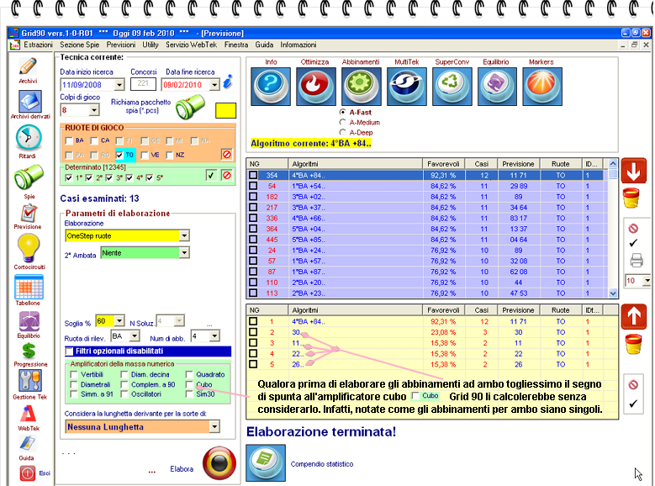This screenshot has height=486, width=655.
Task: Open the Tabellone grid icon
Action: point(29,287)
